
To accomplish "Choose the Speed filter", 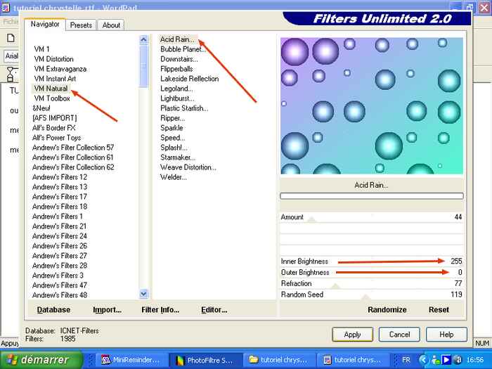I will click(173, 138).
